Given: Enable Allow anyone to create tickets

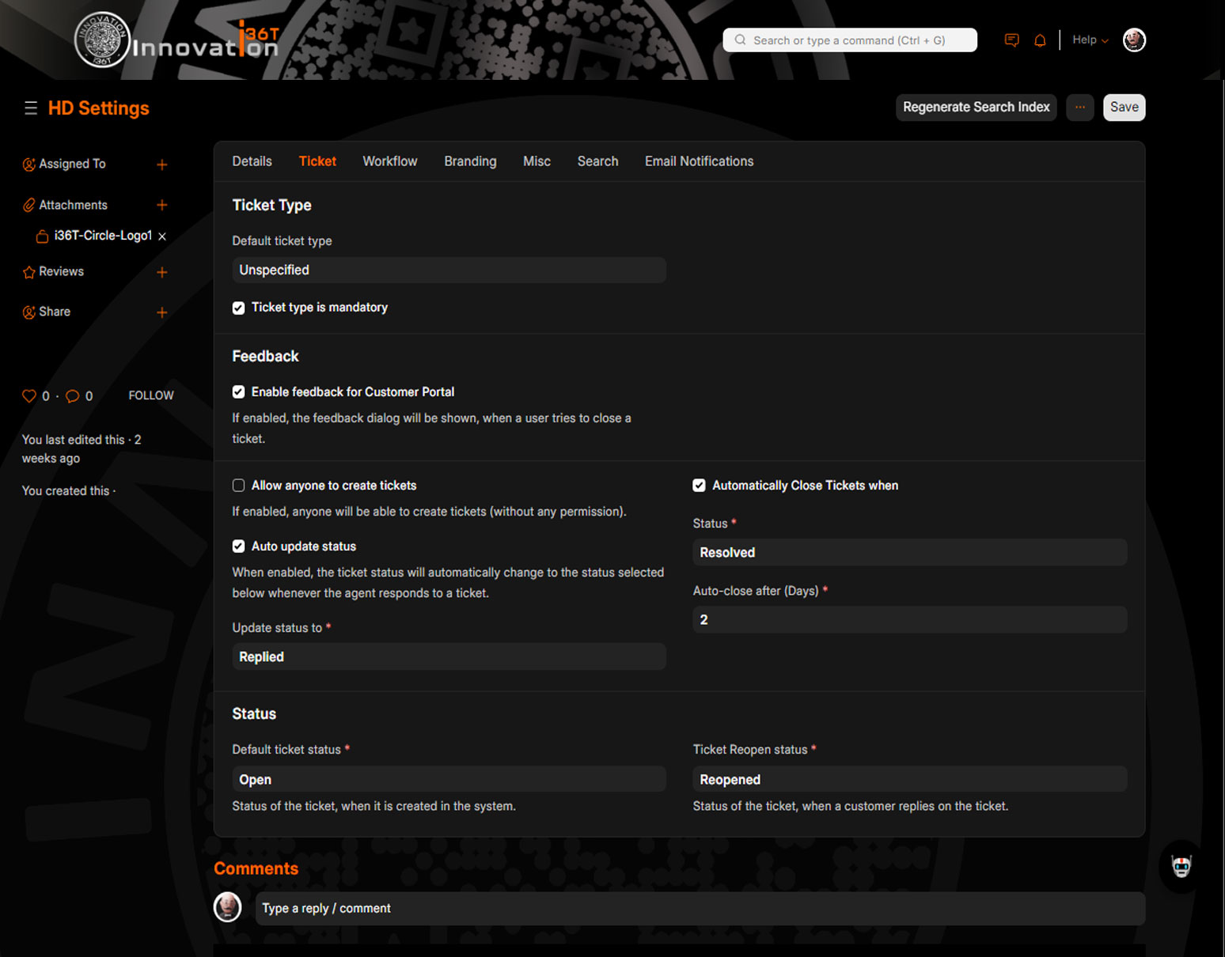Looking at the screenshot, I should coord(238,486).
